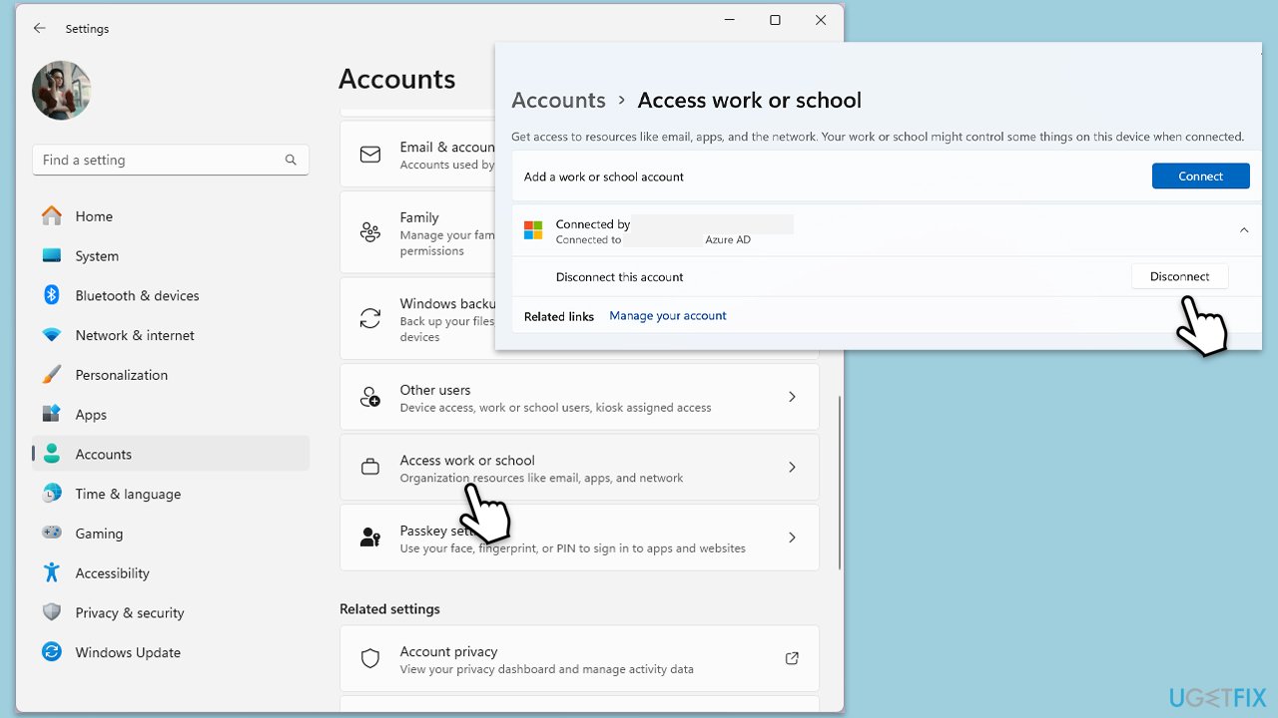The image size is (1278, 718).
Task: Select the Network & internet wifi icon
Action: (x=52, y=335)
